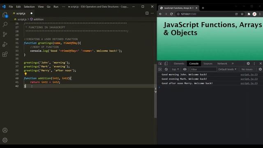The width and height of the screenshot is (263, 148).
Task: Open the top context dropdown
Action: 175,69
